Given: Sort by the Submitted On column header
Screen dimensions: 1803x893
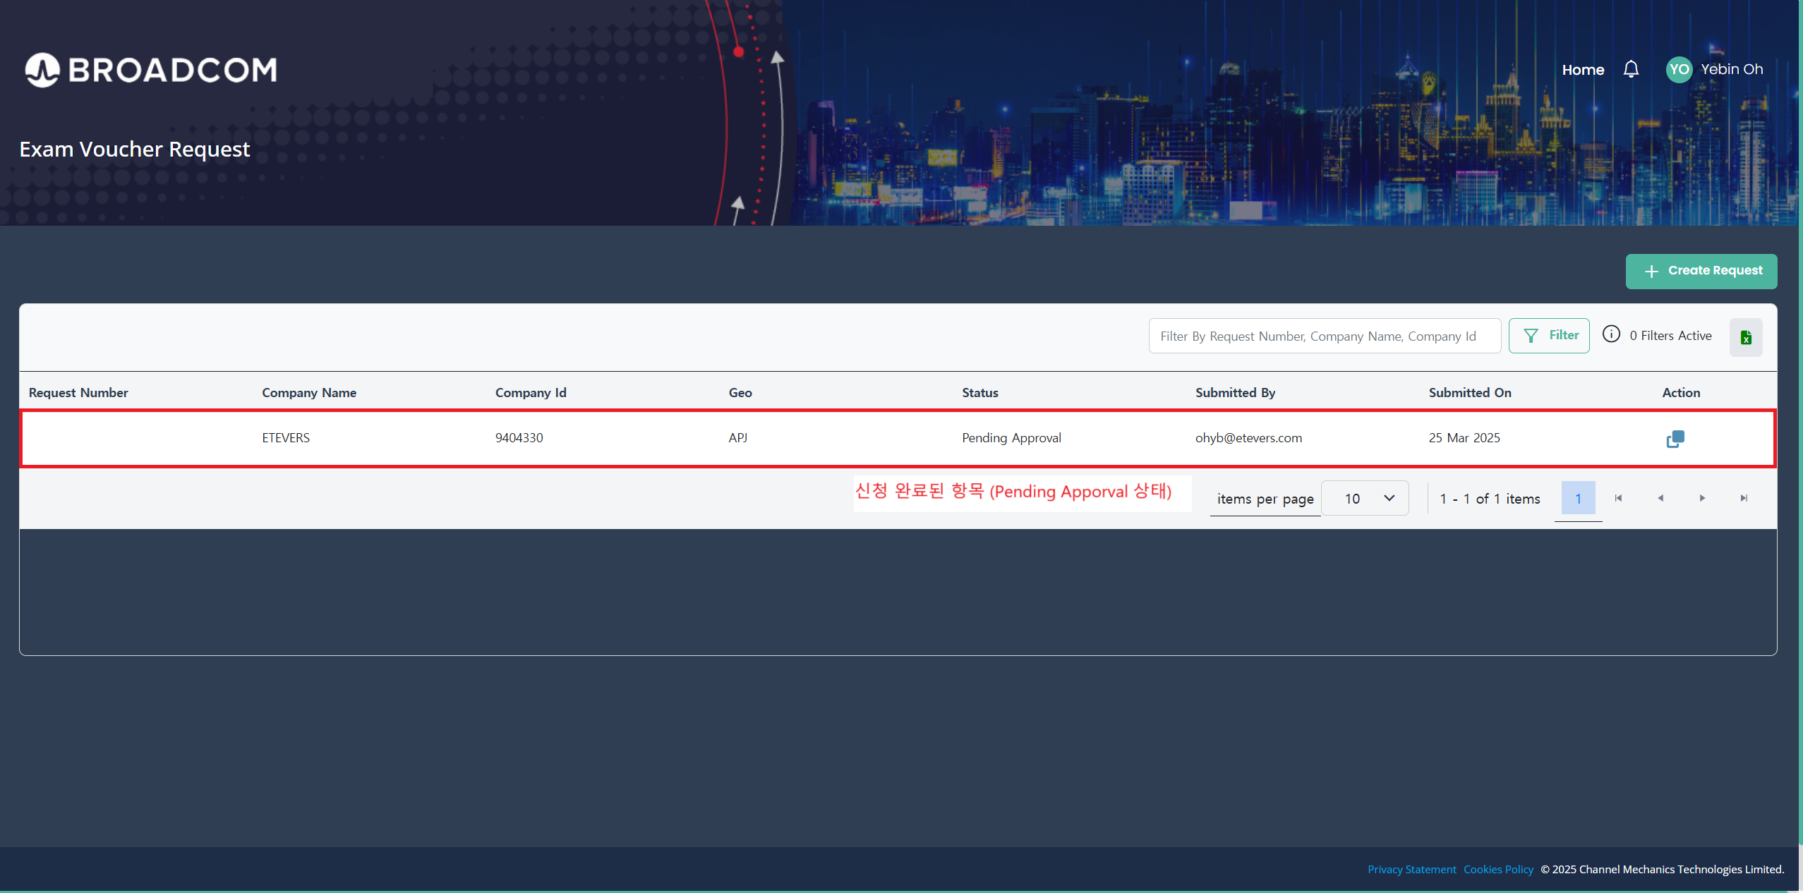Looking at the screenshot, I should click(1470, 392).
